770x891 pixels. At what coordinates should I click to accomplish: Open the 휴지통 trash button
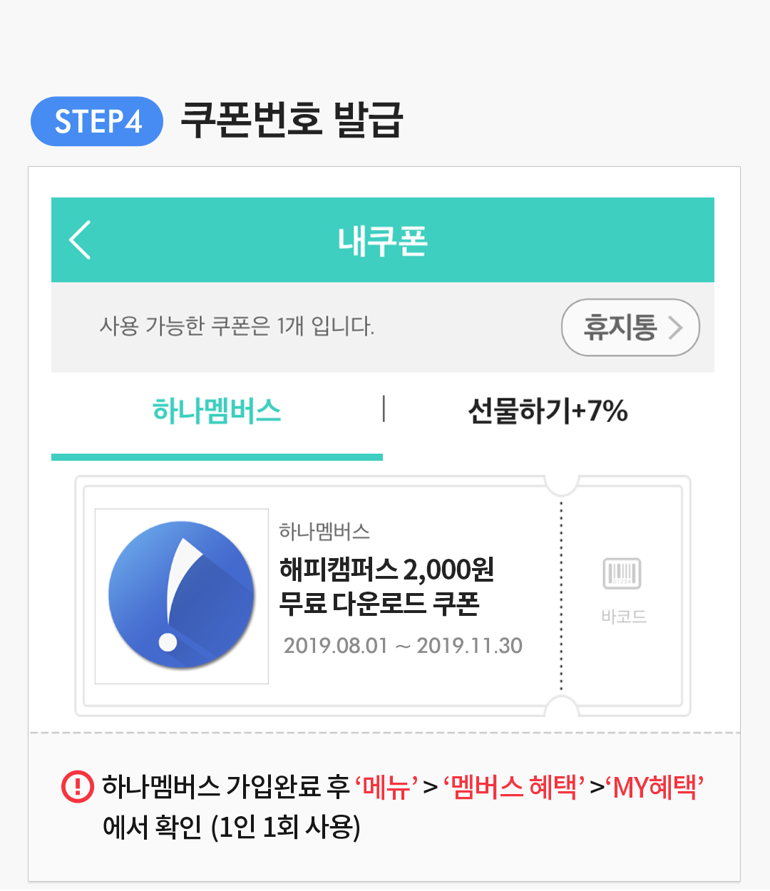click(630, 327)
